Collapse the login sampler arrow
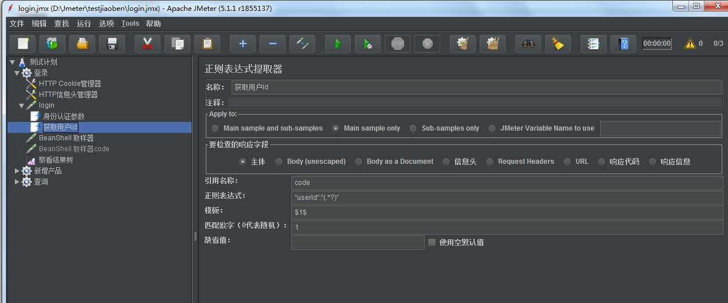The height and width of the screenshot is (303, 728). (22, 105)
